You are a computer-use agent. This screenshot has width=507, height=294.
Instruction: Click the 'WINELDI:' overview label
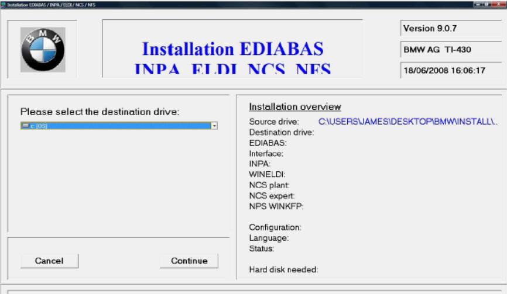click(x=267, y=175)
